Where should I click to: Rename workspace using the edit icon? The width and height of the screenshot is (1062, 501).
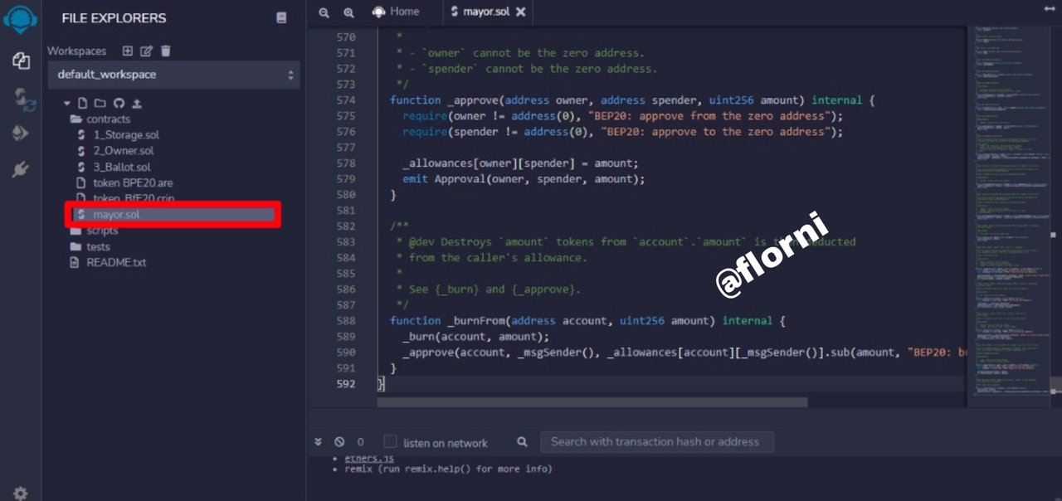point(146,51)
